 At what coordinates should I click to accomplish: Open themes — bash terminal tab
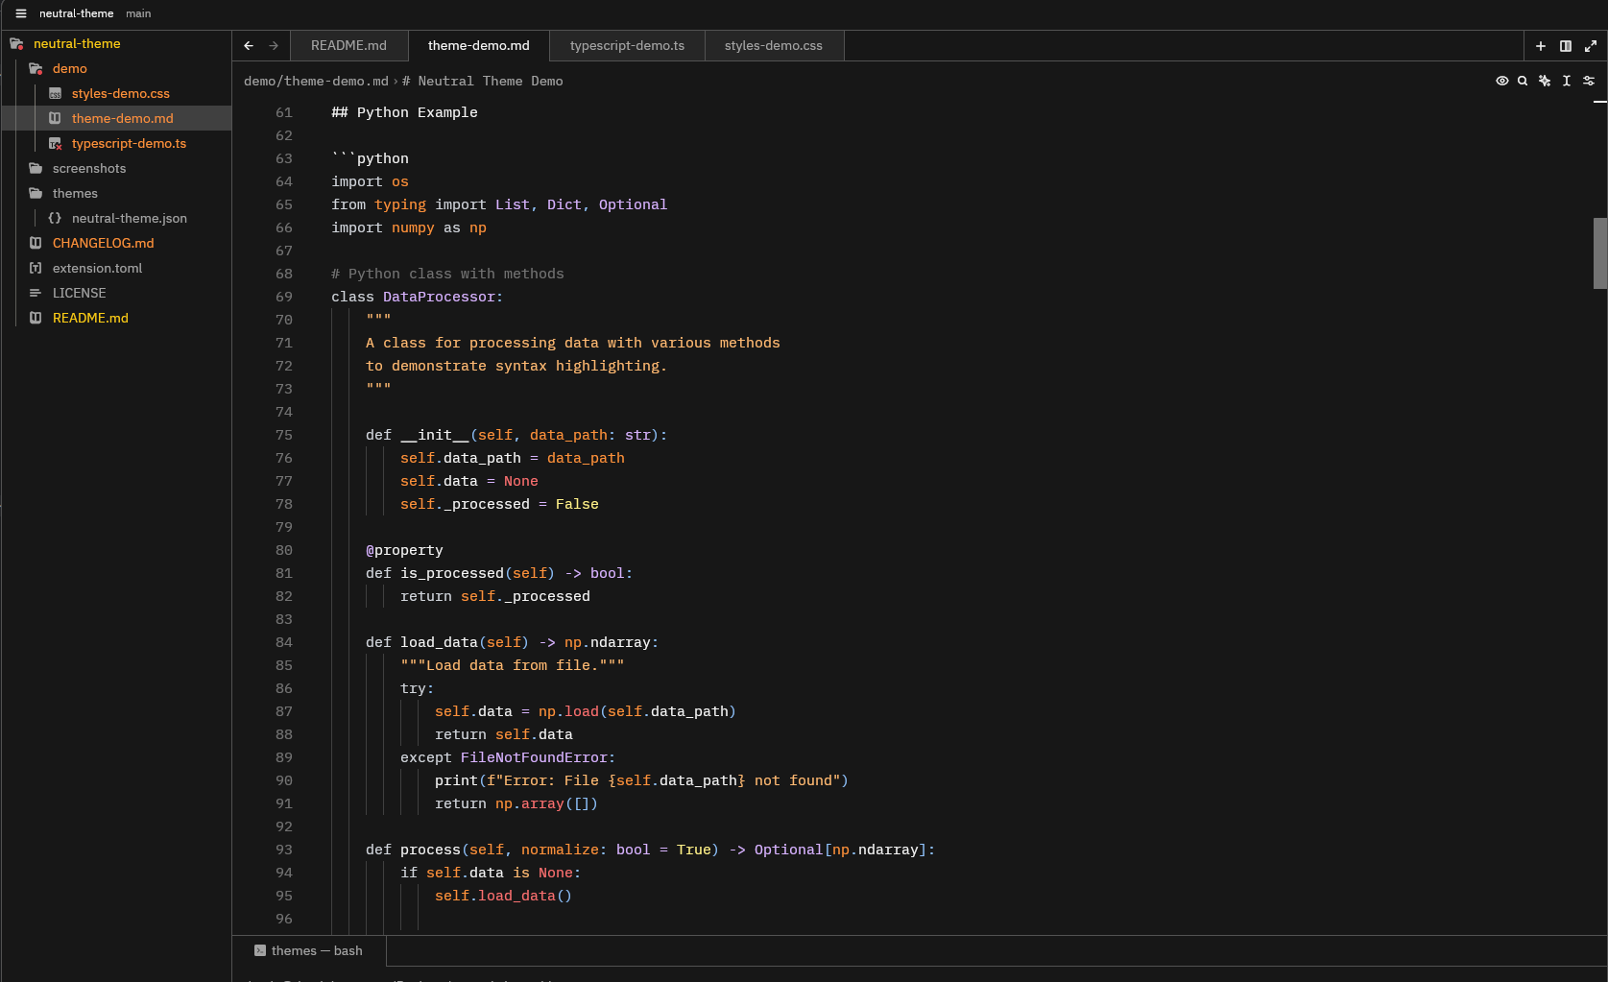coord(309,950)
